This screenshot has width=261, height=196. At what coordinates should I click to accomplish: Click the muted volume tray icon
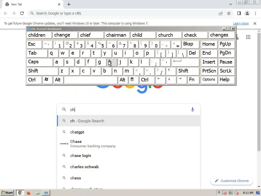(x=237, y=193)
